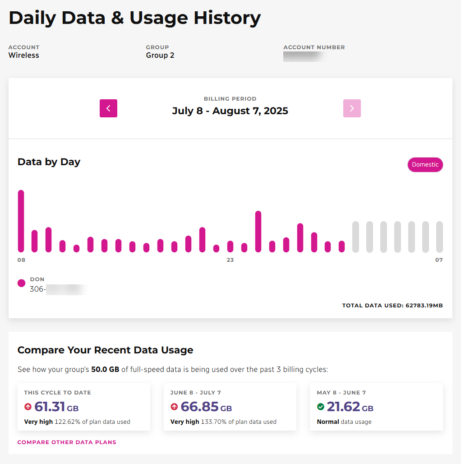Click the next billing period arrow
461x464 pixels.
coord(352,108)
